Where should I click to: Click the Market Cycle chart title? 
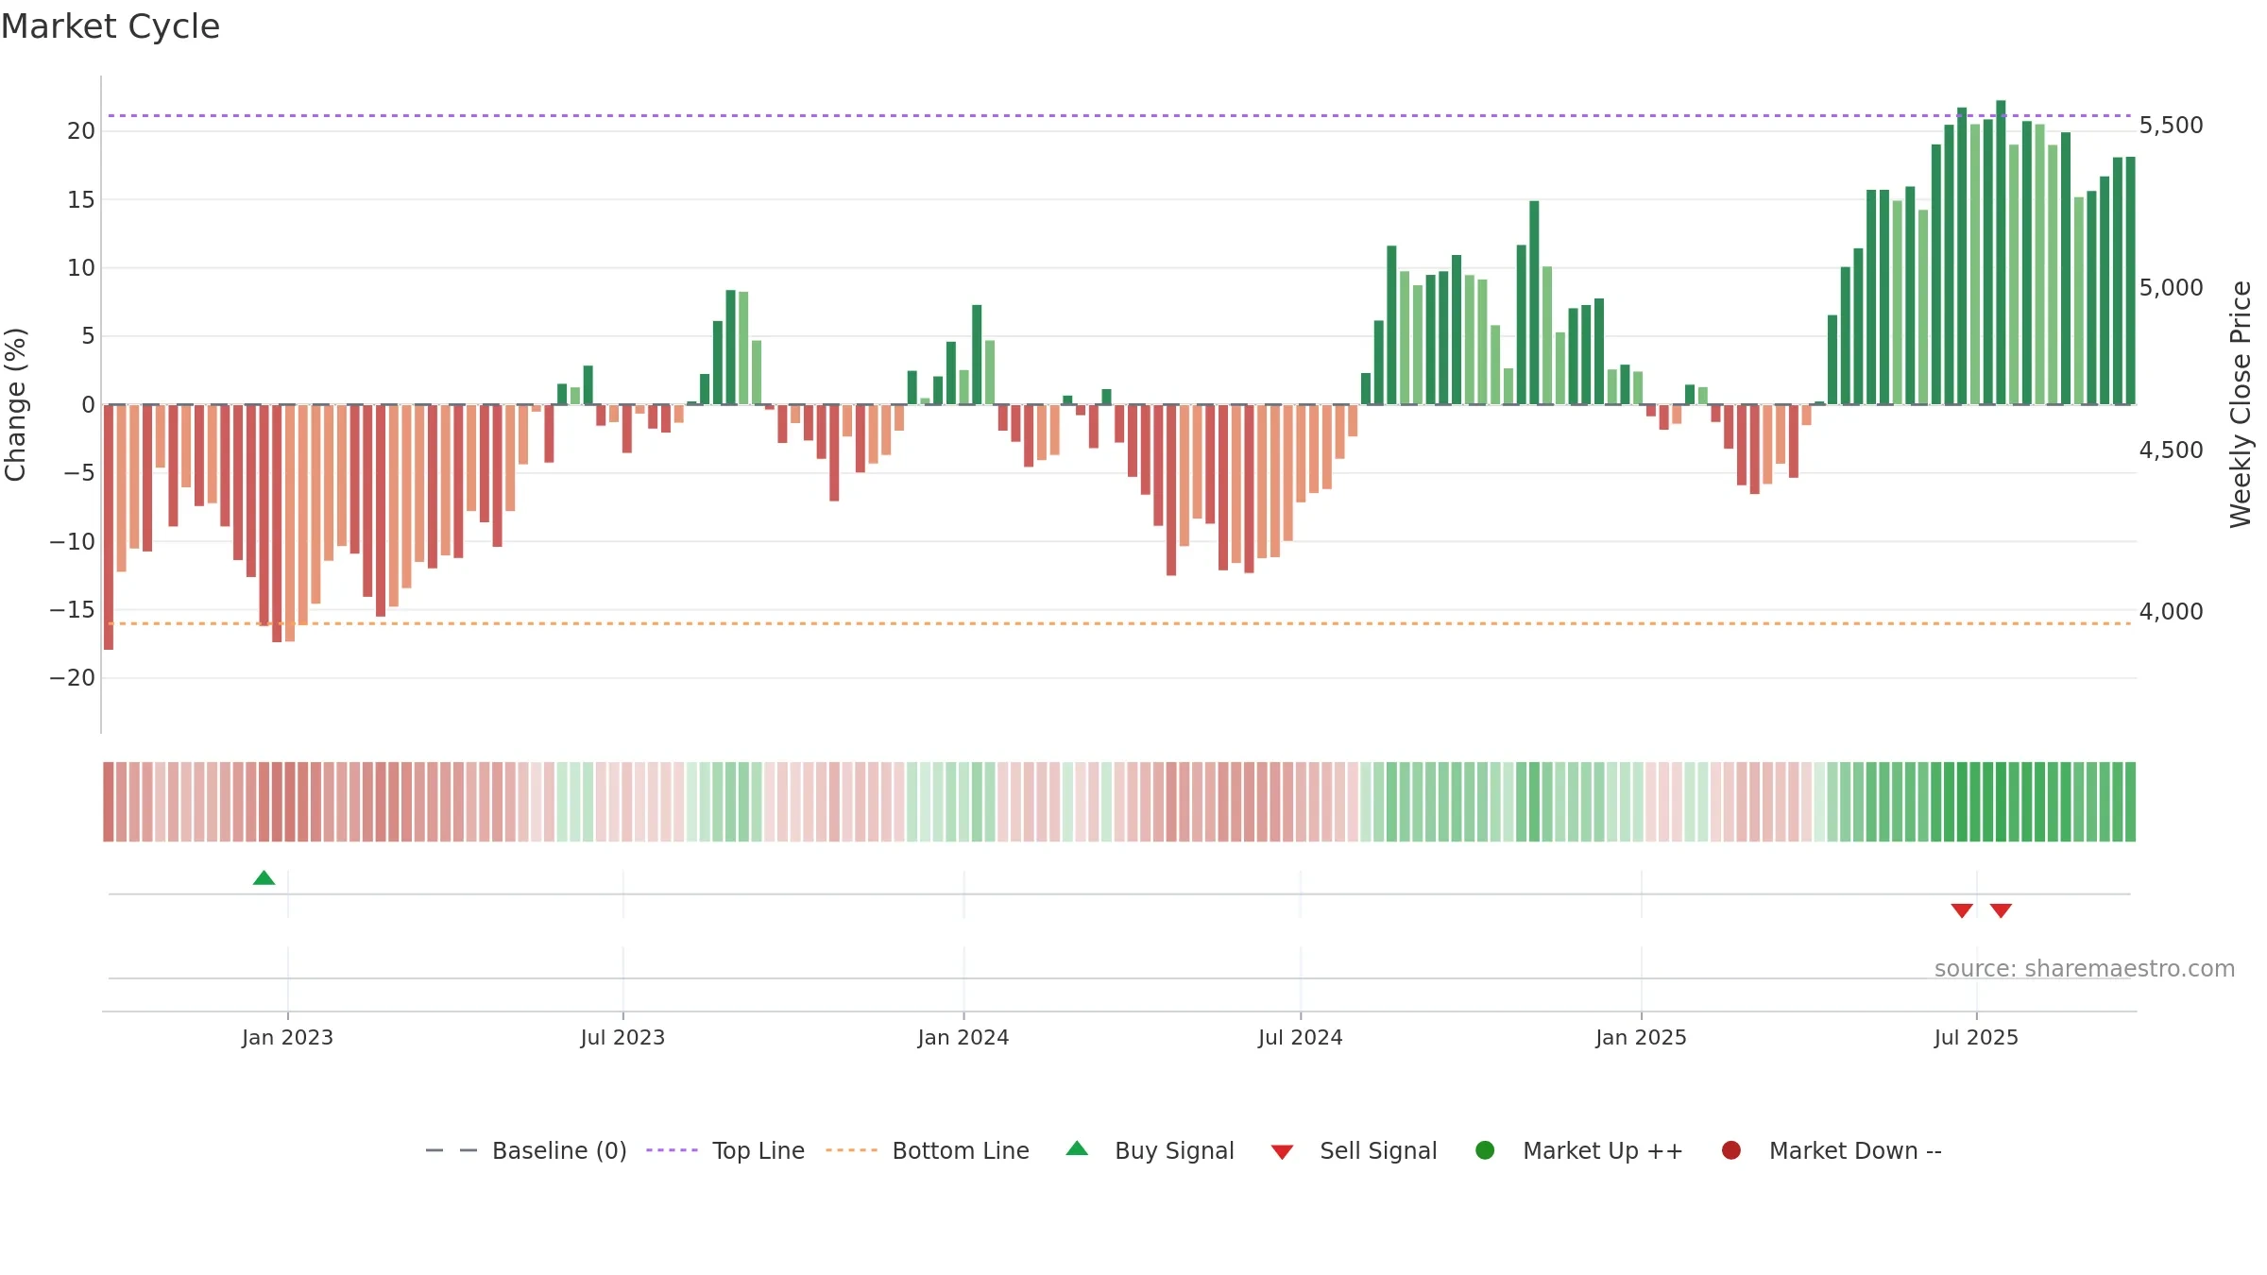click(111, 26)
